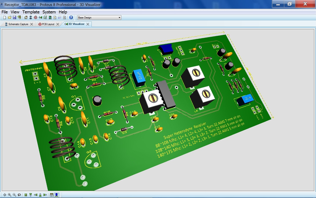The height and width of the screenshot is (198, 316).
Task: Rotate the board left using rotate icon
Action: click(x=36, y=195)
